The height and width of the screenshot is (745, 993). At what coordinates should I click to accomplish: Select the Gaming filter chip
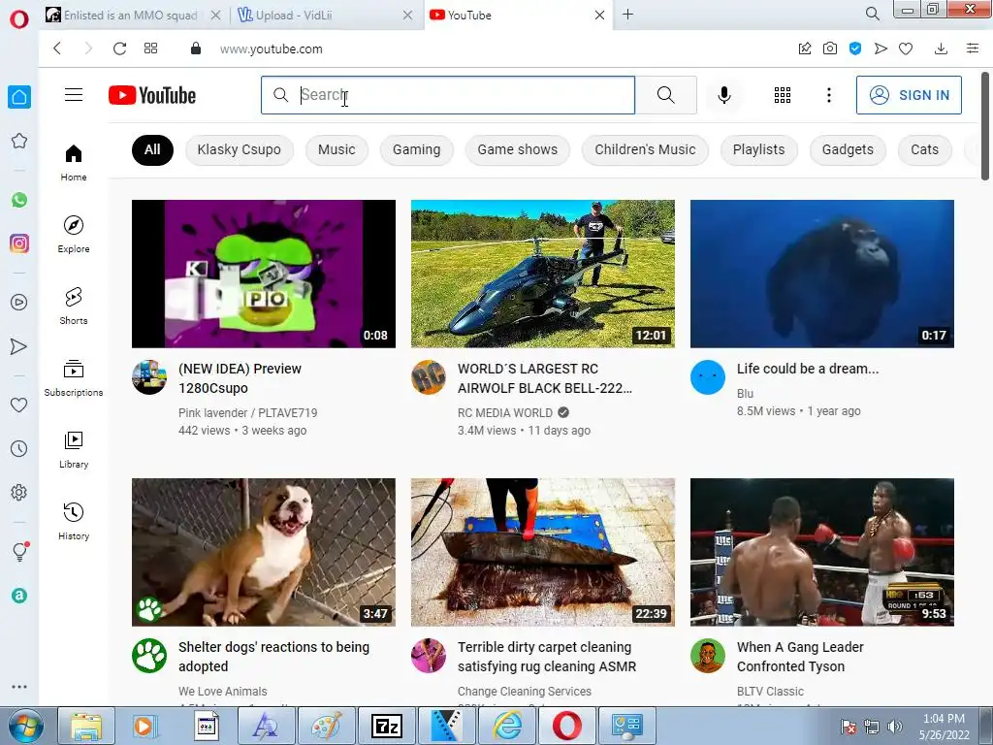[x=416, y=150]
